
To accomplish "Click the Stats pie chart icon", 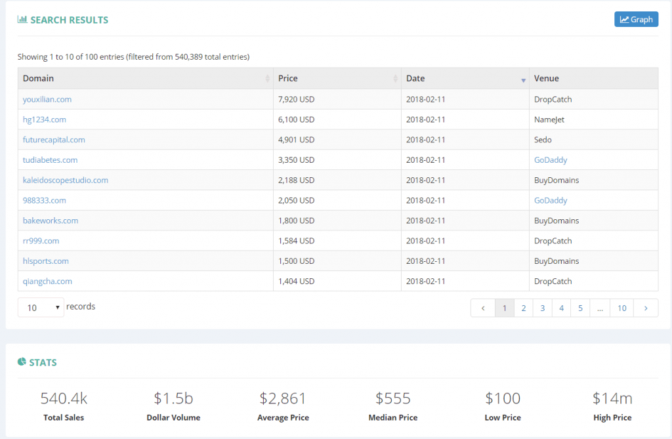I will coord(22,362).
